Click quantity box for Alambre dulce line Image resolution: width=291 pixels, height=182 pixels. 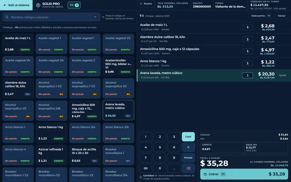pos(247,39)
